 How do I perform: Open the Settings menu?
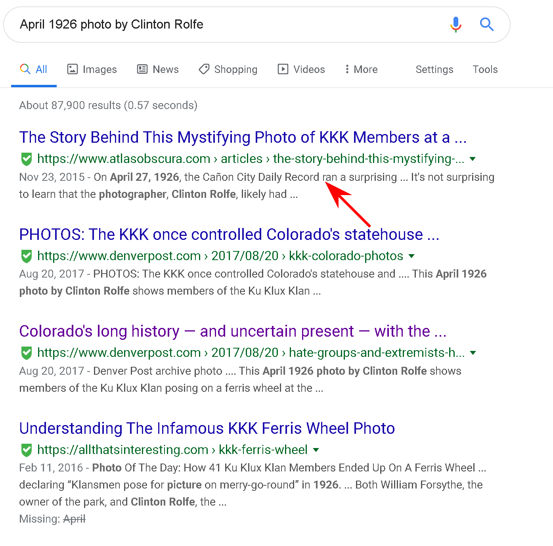tap(434, 69)
